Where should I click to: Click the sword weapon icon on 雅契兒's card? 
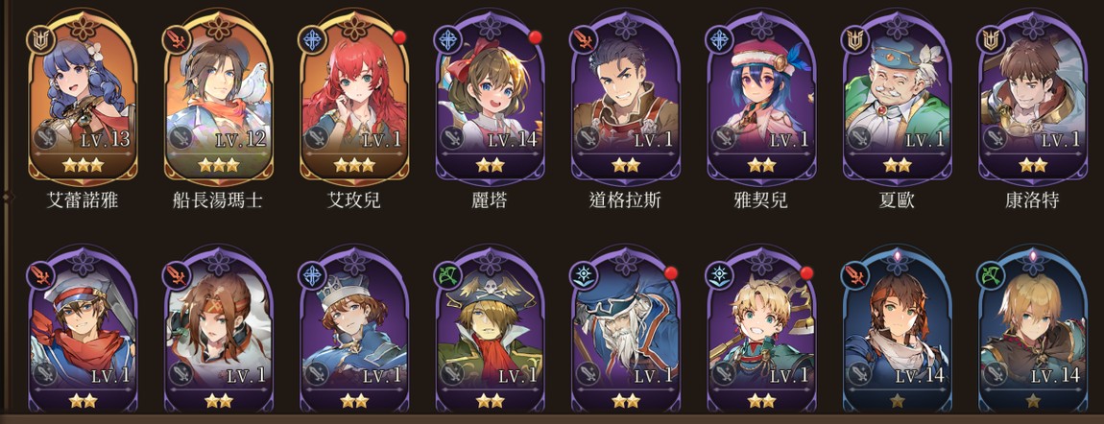point(722,137)
